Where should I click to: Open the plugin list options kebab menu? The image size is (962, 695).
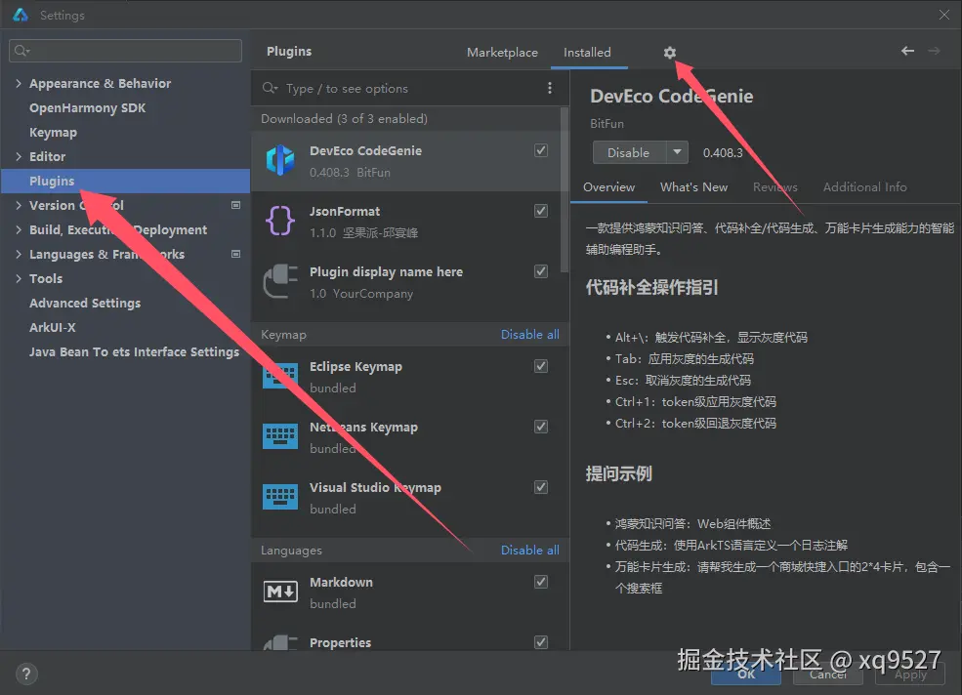550,88
